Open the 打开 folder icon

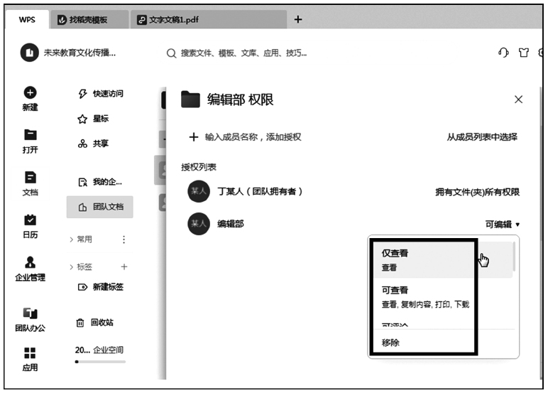coord(30,135)
